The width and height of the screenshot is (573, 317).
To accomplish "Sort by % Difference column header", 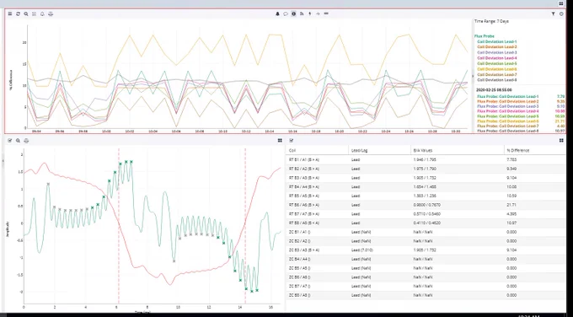I will point(518,150).
